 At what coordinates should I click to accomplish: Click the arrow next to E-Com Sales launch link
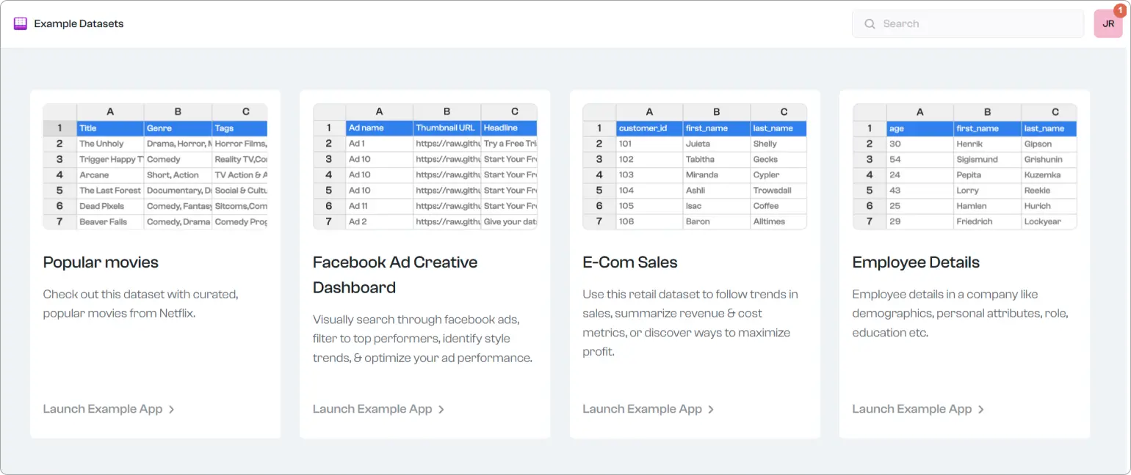coord(710,410)
